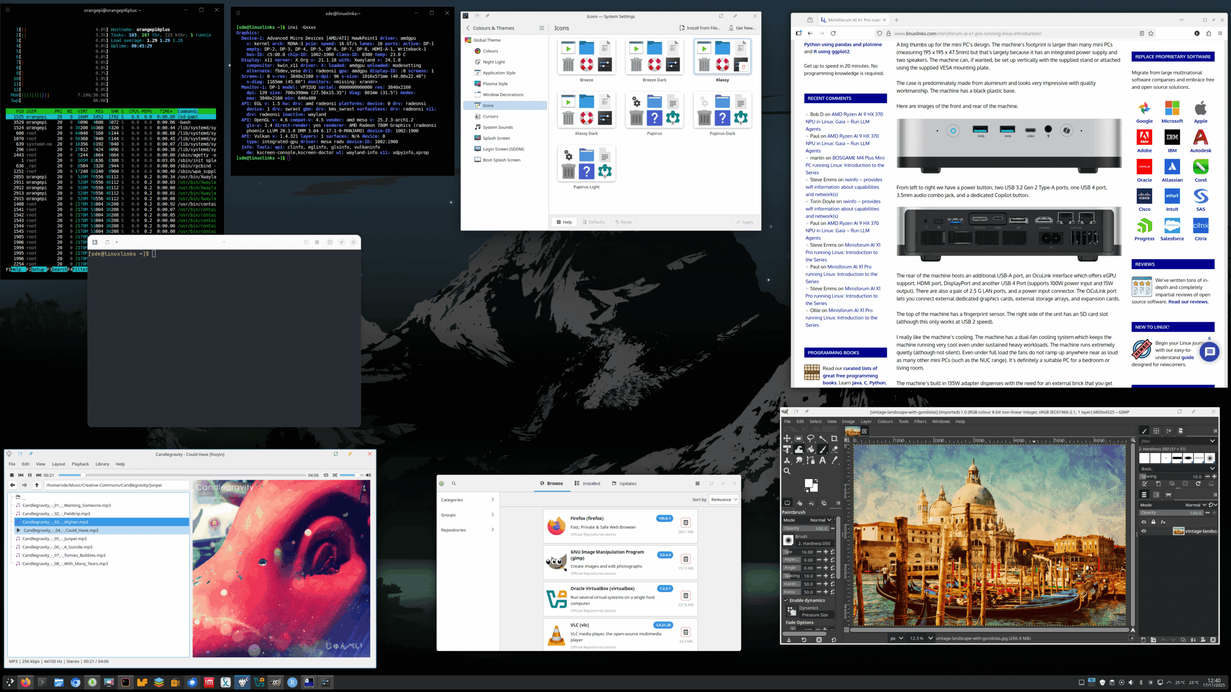Open the Filters menu in GIMP
The width and height of the screenshot is (1231, 692).
(x=920, y=421)
